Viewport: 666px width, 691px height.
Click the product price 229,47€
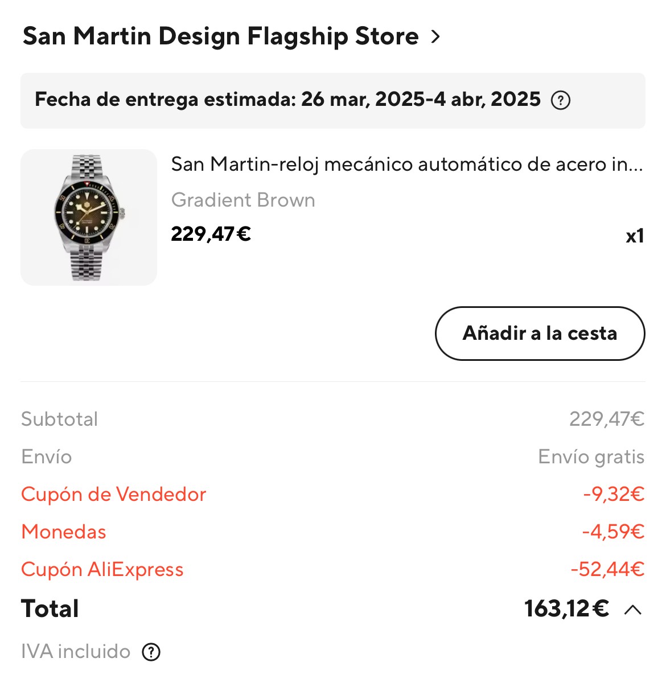[x=211, y=234]
